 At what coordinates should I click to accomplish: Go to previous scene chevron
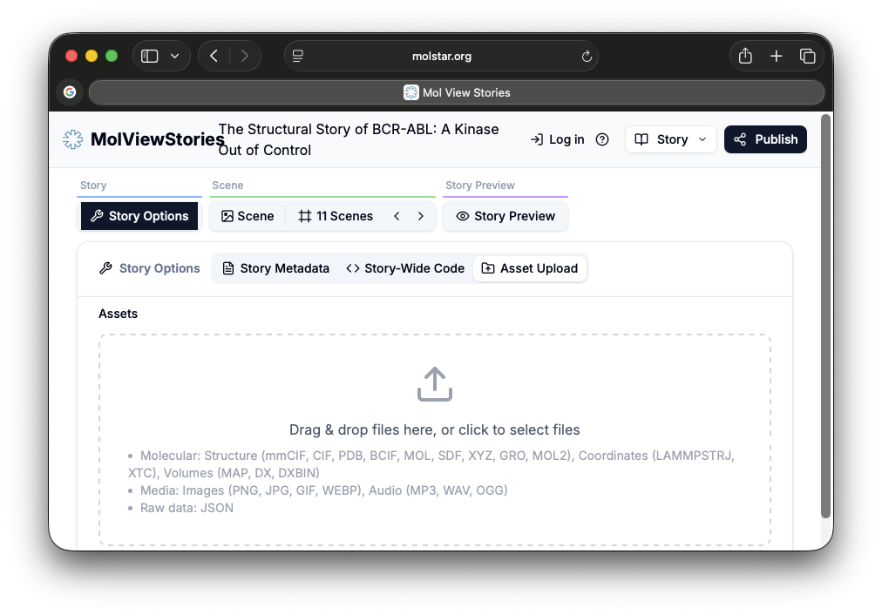pyautogui.click(x=397, y=216)
